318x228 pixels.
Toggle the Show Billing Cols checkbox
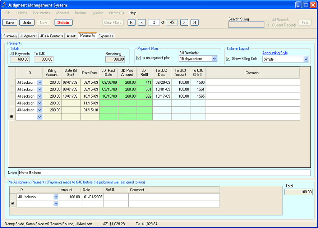[x=228, y=59]
